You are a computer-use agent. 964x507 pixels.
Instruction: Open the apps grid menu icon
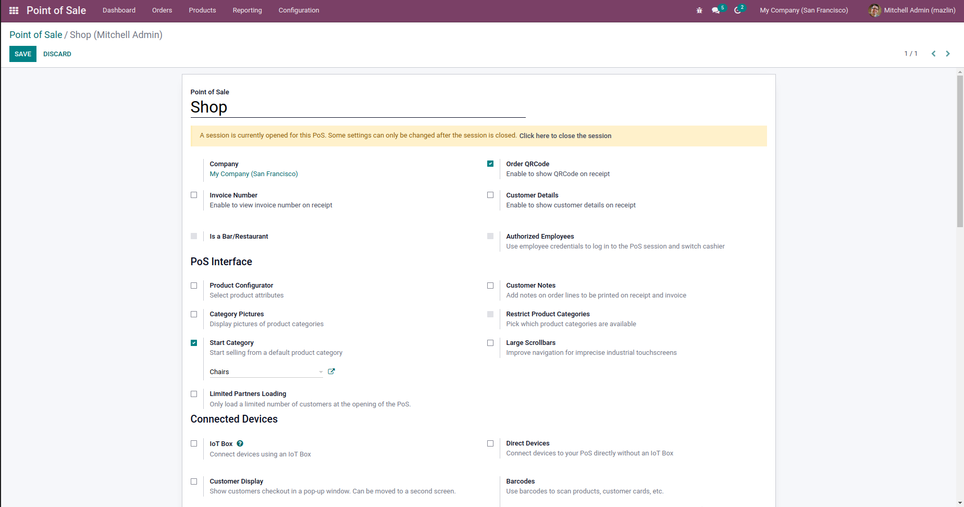tap(14, 10)
